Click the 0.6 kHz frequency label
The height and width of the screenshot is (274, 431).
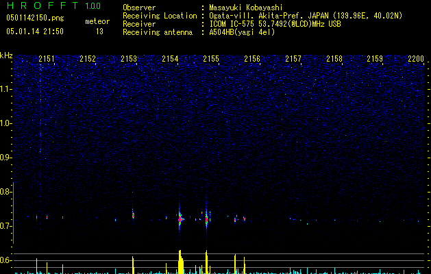[6, 260]
